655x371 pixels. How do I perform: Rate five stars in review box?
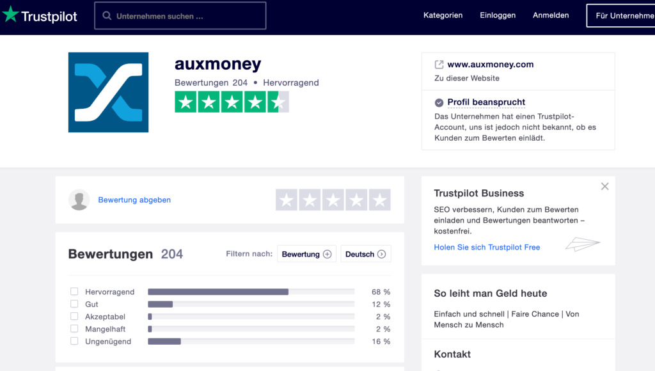[380, 200]
